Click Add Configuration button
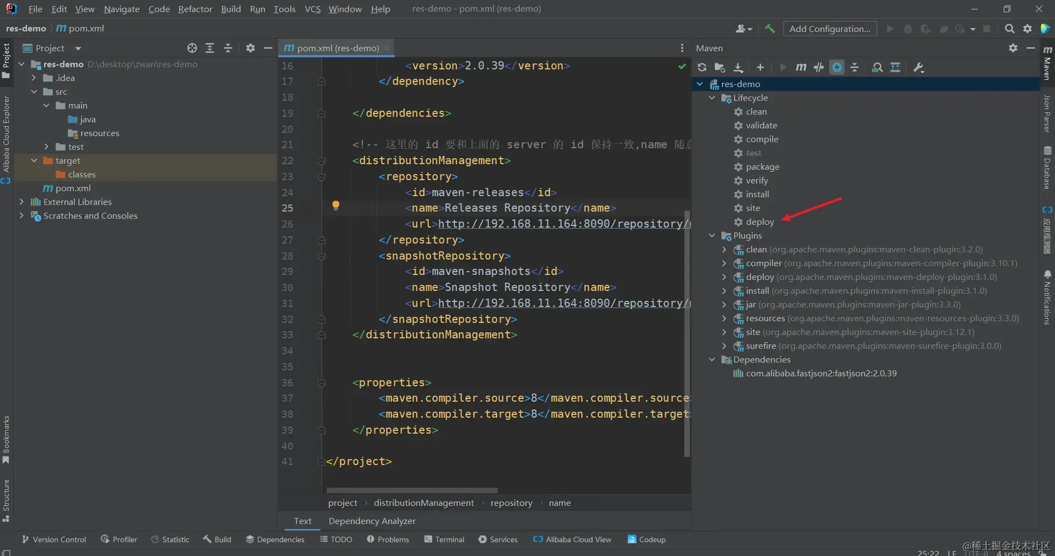Screen dimensions: 1055x556 tap(830, 29)
